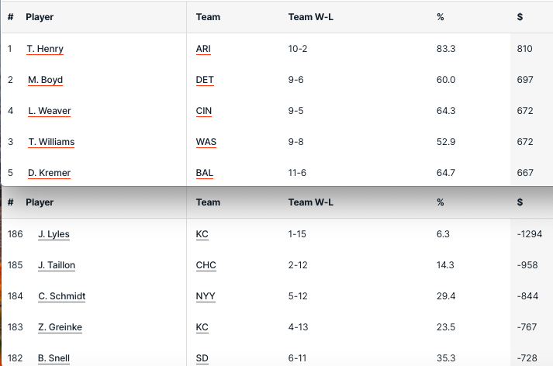The height and width of the screenshot is (366, 553).
Task: Click the J. Lyles player link
Action: tap(54, 234)
